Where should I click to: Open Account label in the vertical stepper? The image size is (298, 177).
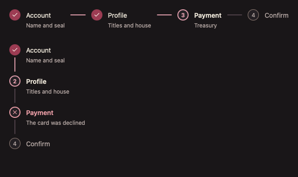pos(38,50)
